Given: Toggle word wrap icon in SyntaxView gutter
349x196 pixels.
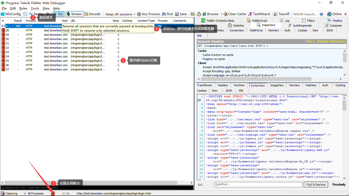Looking at the screenshot, I should [200, 100].
